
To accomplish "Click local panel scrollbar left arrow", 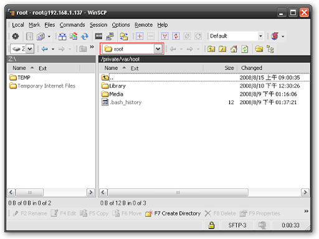I will pyautogui.click(x=11, y=192).
